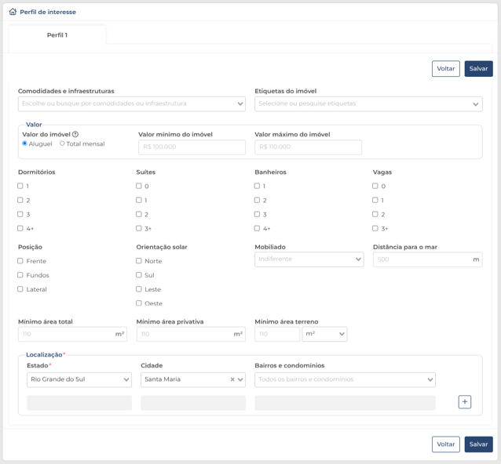This screenshot has height=464, width=501.
Task: Check the Frente position checkbox
Action: pyautogui.click(x=20, y=261)
